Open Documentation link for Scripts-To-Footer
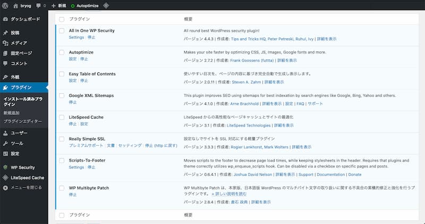This screenshot has width=425, height=224. click(x=331, y=175)
